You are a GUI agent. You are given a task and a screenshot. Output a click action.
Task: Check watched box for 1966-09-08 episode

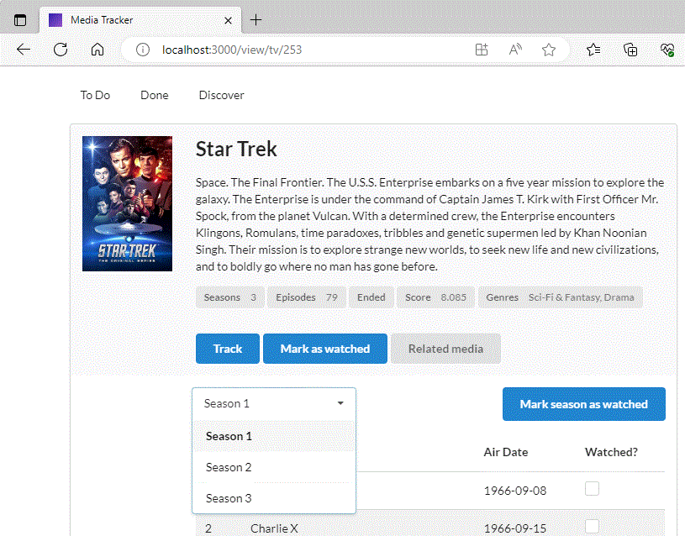click(592, 489)
